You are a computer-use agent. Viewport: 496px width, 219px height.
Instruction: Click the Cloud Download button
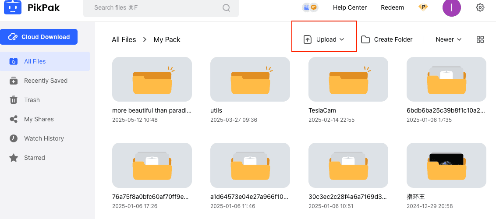39,37
